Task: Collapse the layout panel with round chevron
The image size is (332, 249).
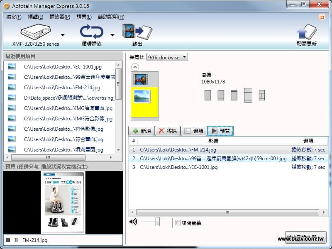Action: pyautogui.click(x=135, y=67)
